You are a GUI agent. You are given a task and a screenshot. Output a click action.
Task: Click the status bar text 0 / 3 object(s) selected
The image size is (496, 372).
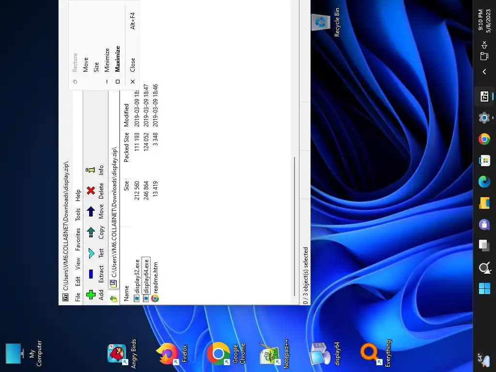pos(305,276)
